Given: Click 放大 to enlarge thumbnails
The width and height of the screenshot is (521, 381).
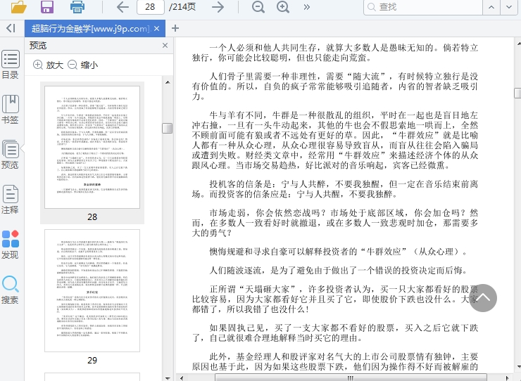Looking at the screenshot, I should coord(48,65).
